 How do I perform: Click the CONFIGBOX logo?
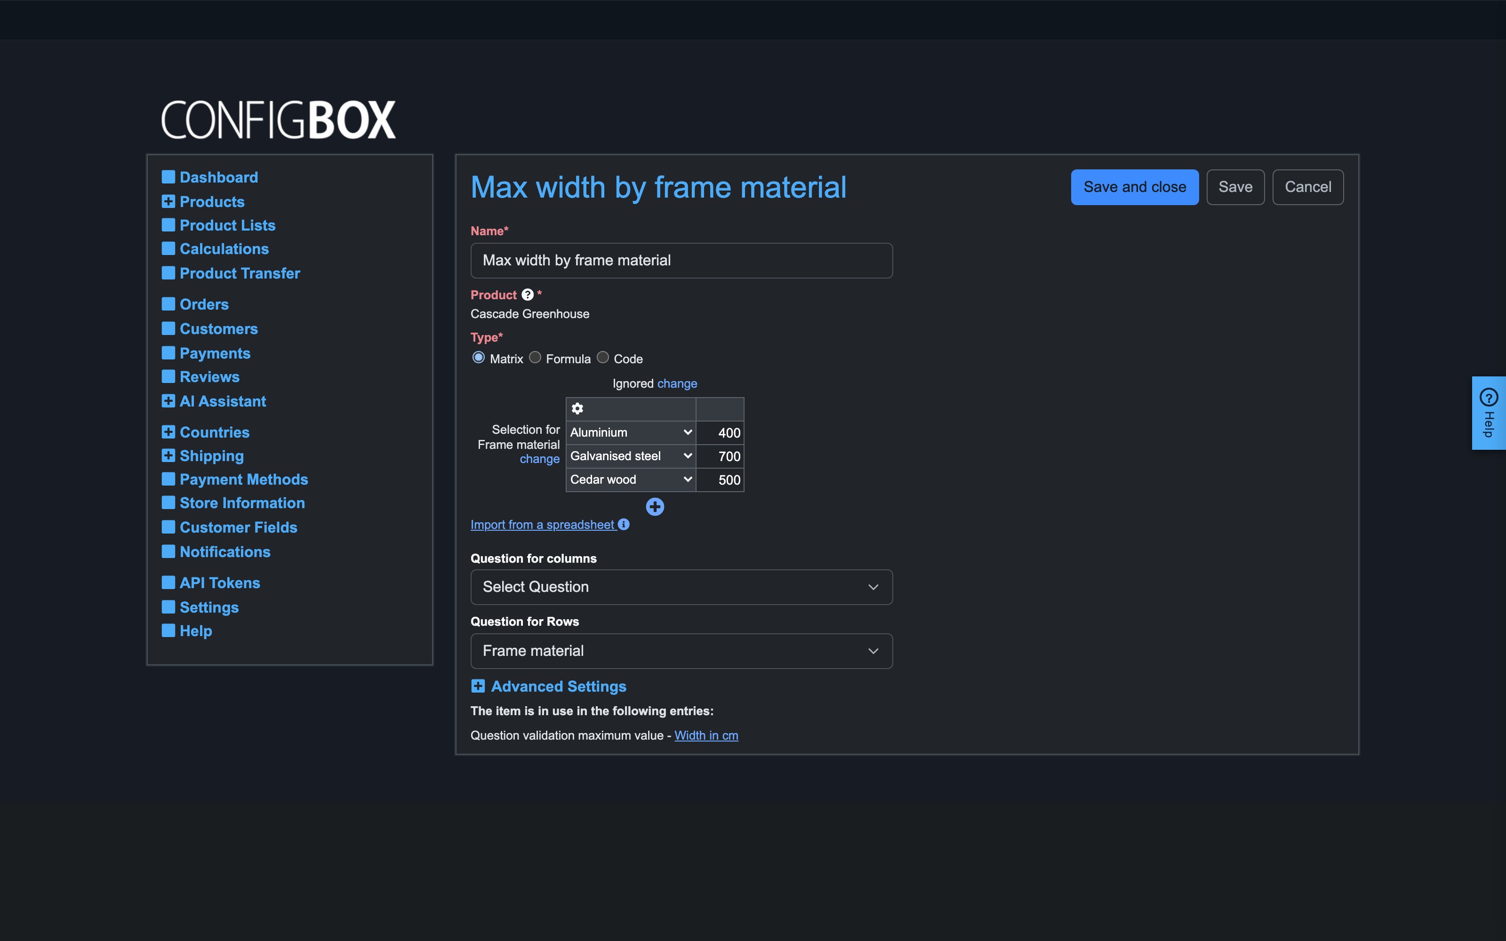tap(278, 119)
